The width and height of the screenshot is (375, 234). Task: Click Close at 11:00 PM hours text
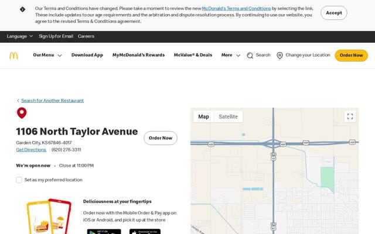76,166
